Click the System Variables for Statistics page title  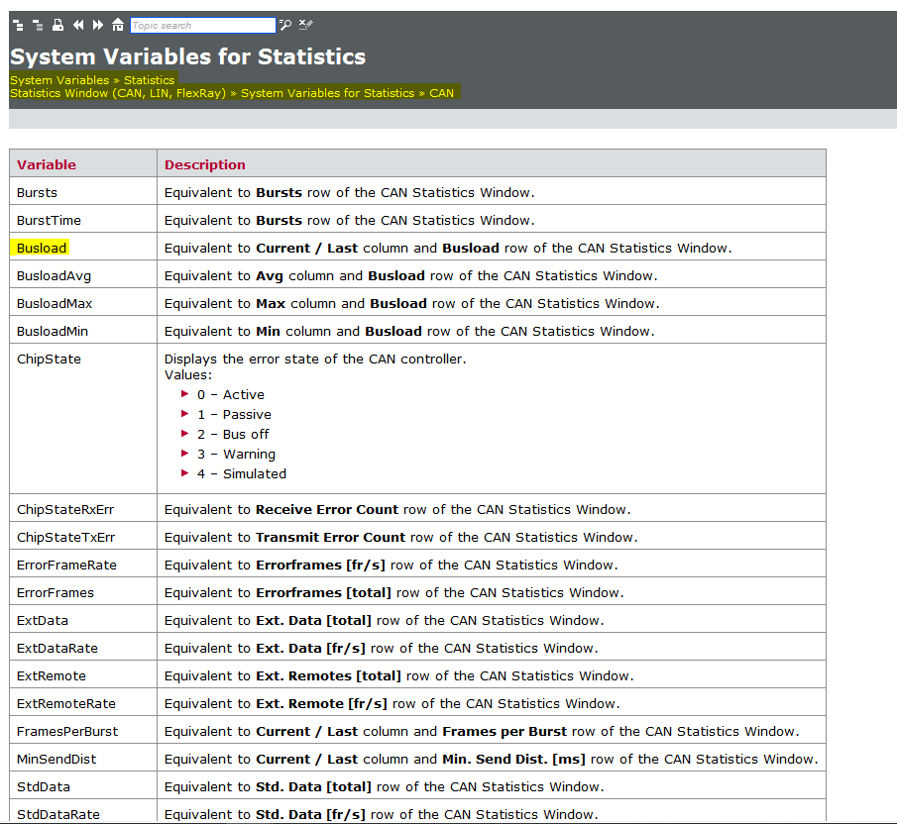[x=187, y=56]
